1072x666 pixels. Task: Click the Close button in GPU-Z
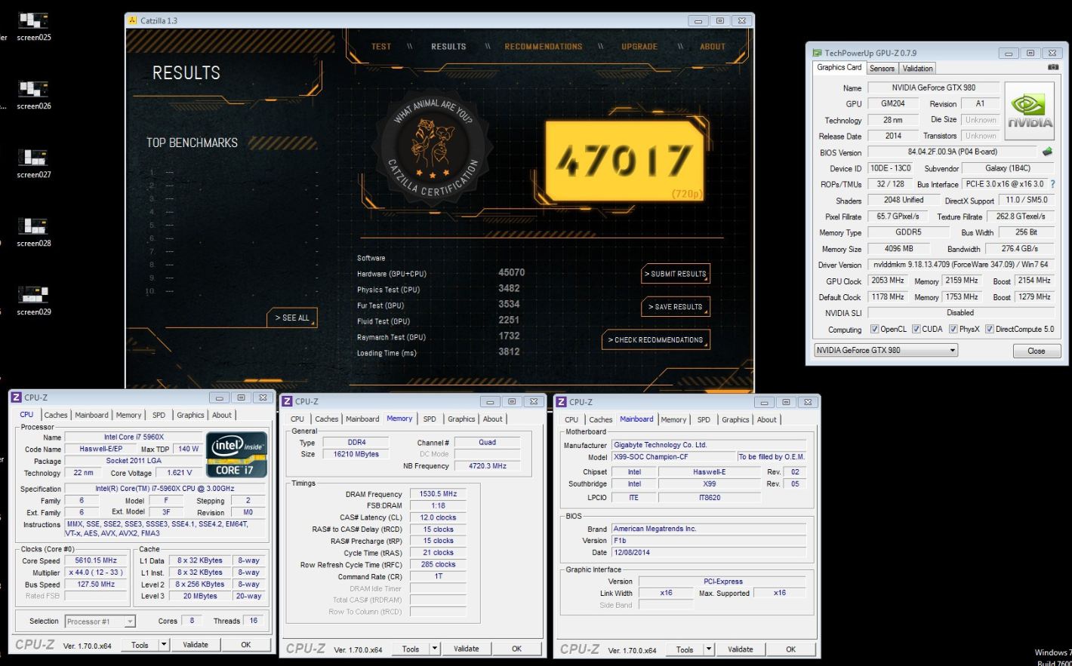click(1036, 351)
